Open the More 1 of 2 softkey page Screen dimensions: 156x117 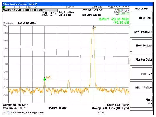(141, 101)
